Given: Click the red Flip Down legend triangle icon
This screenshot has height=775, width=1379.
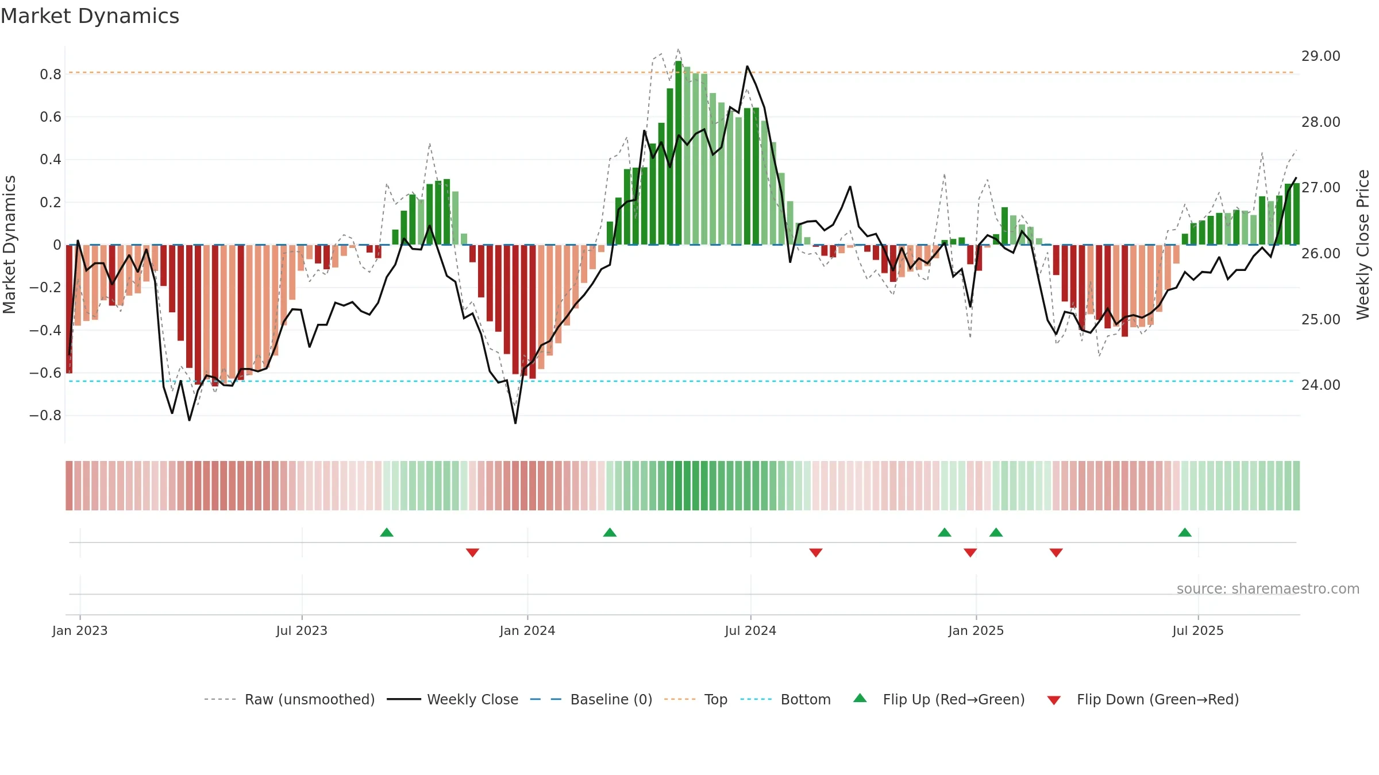Looking at the screenshot, I should (1054, 700).
